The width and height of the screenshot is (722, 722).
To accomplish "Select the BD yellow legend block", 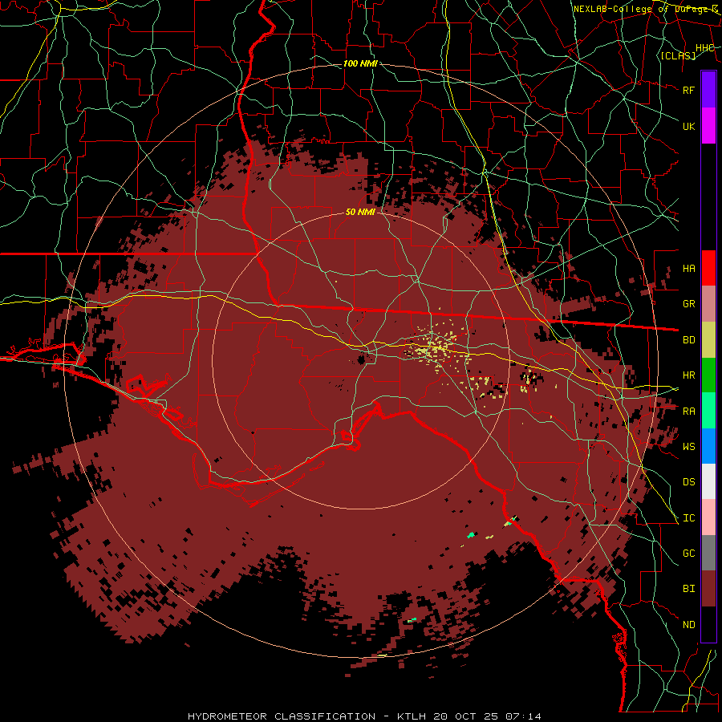I will point(708,340).
